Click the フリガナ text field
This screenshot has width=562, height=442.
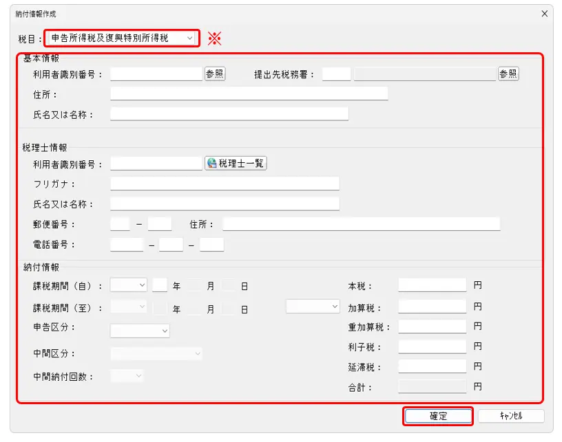225,184
